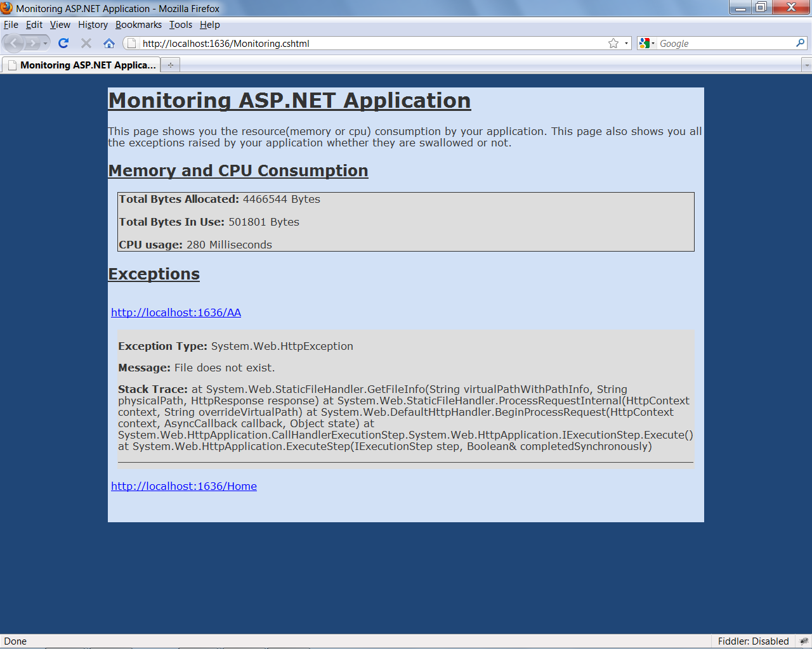The height and width of the screenshot is (649, 812).
Task: Open the recent pages history dropdown arrow
Action: pyautogui.click(x=45, y=43)
